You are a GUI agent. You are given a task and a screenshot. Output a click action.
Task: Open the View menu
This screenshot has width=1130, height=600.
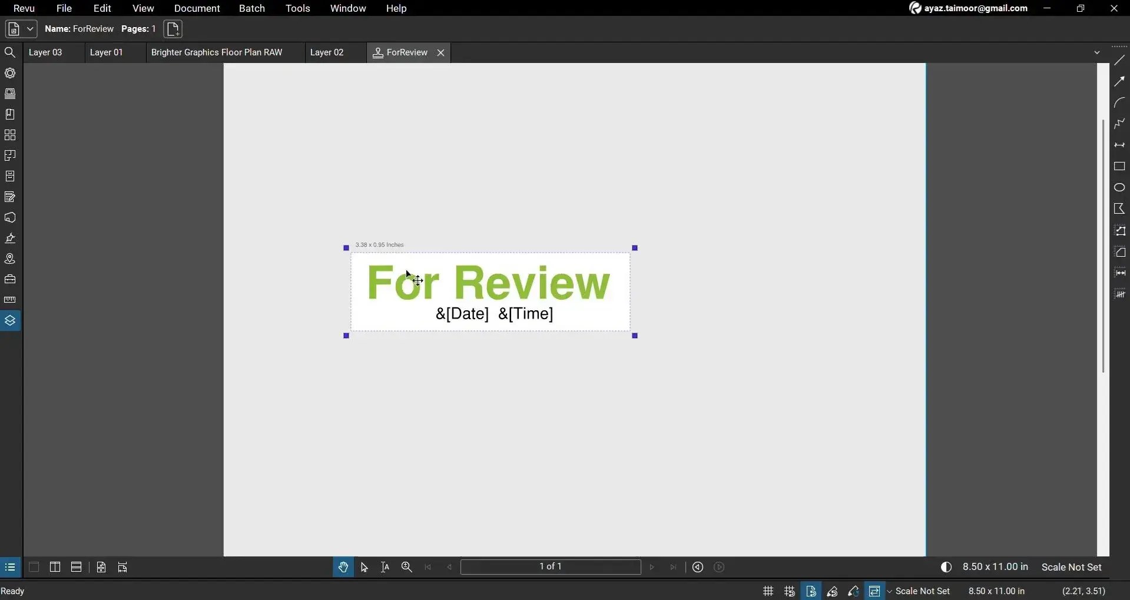(x=143, y=8)
